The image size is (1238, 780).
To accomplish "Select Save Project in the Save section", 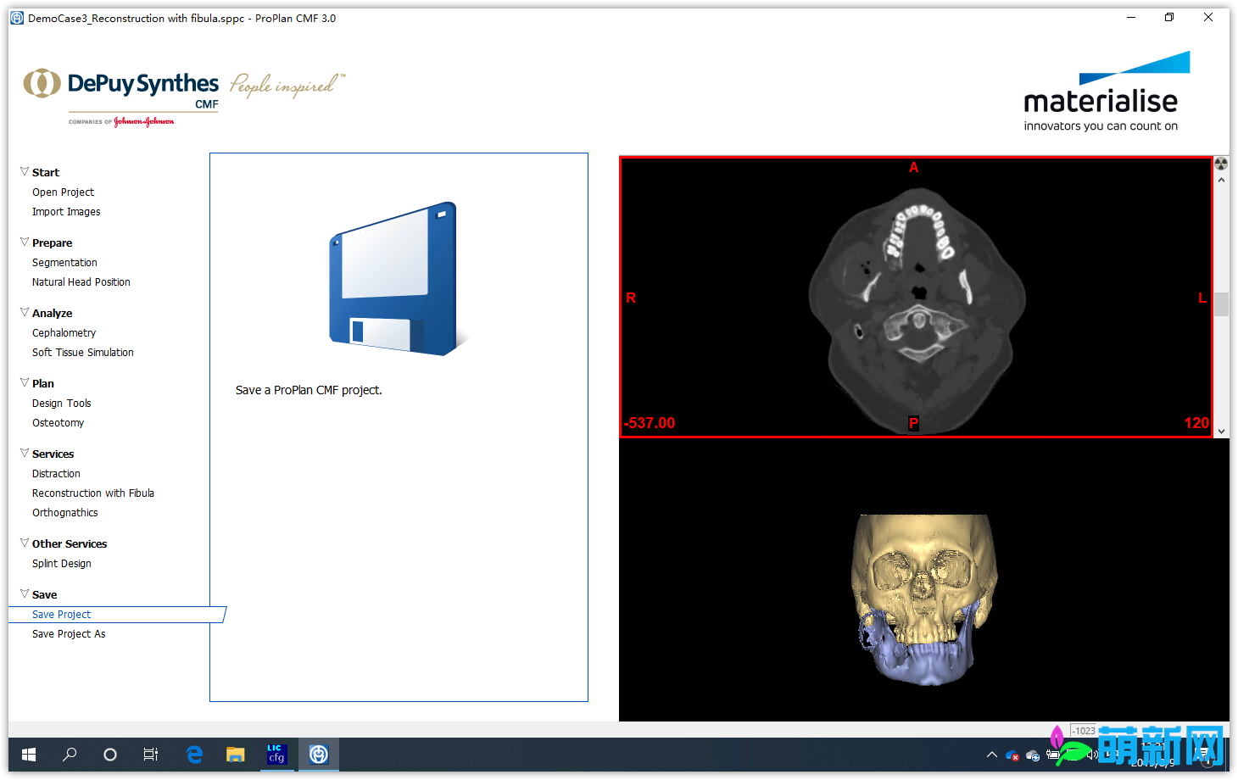I will point(61,614).
